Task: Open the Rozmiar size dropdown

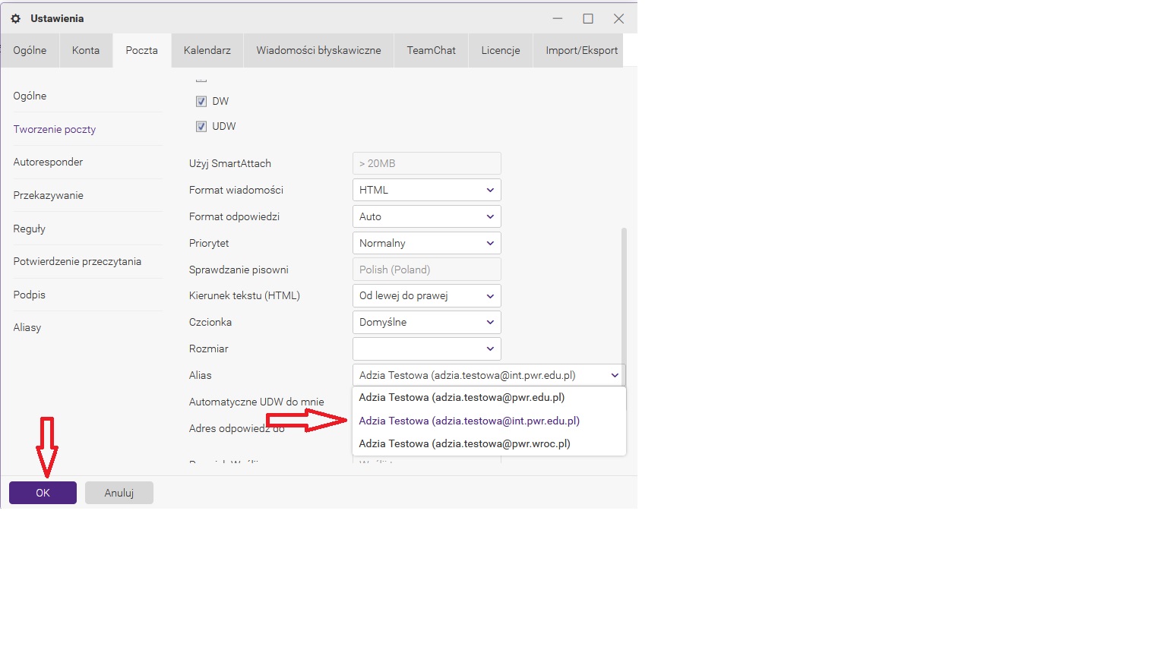Action: (x=426, y=348)
